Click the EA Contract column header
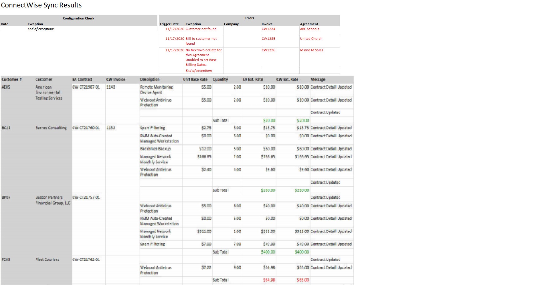 tap(82, 80)
